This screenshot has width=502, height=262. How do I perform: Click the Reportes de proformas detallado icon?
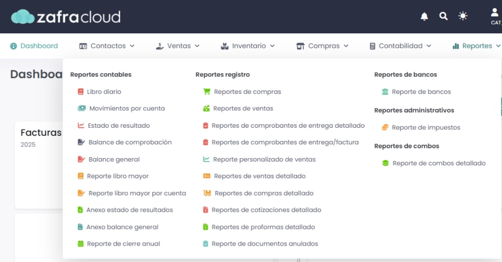tap(205, 227)
